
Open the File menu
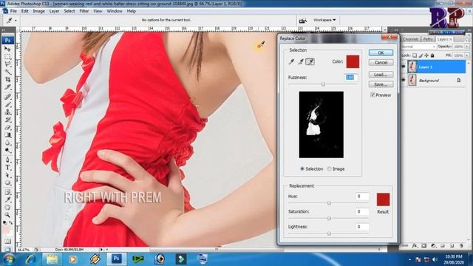point(13,11)
